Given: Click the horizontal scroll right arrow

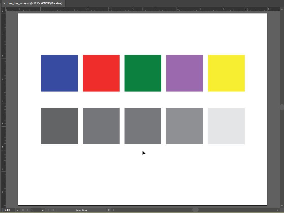Looking at the screenshot, I should click(x=278, y=210).
